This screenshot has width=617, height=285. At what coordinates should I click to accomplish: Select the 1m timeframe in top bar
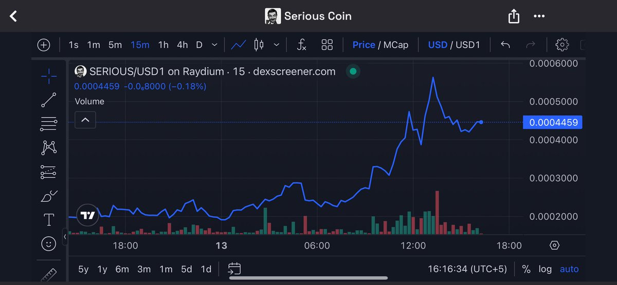94,45
